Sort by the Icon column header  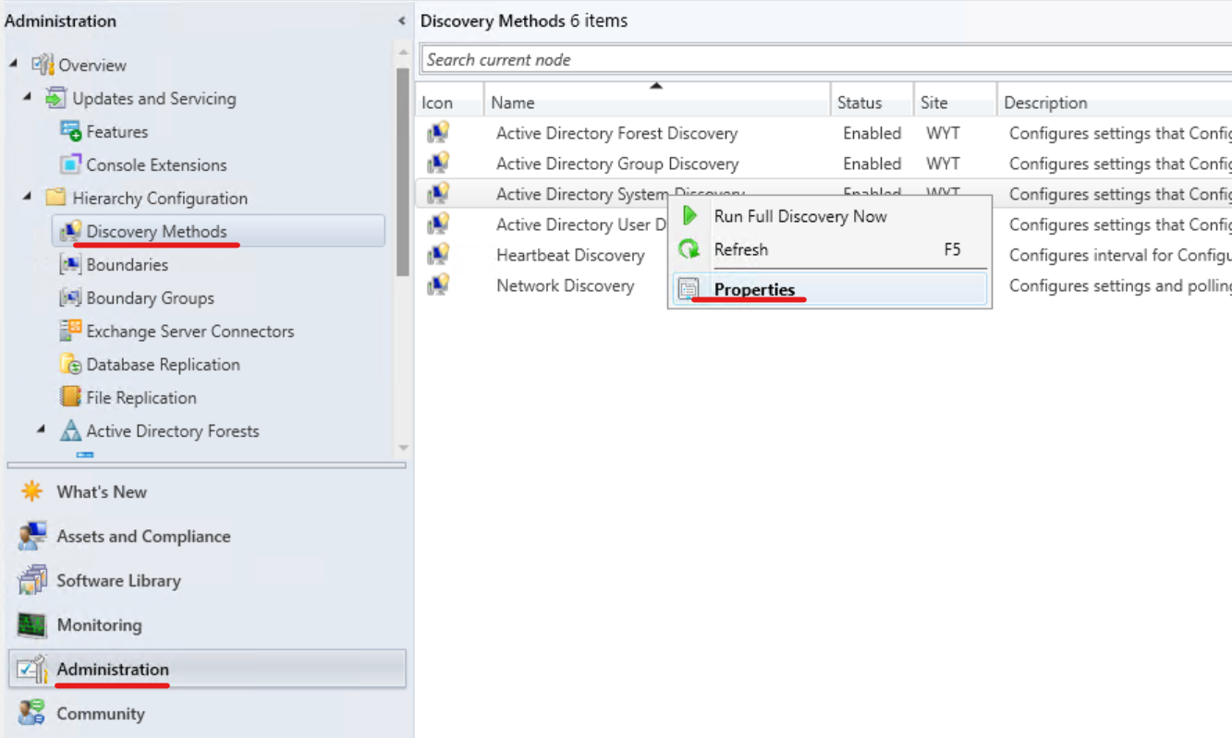pyautogui.click(x=449, y=103)
